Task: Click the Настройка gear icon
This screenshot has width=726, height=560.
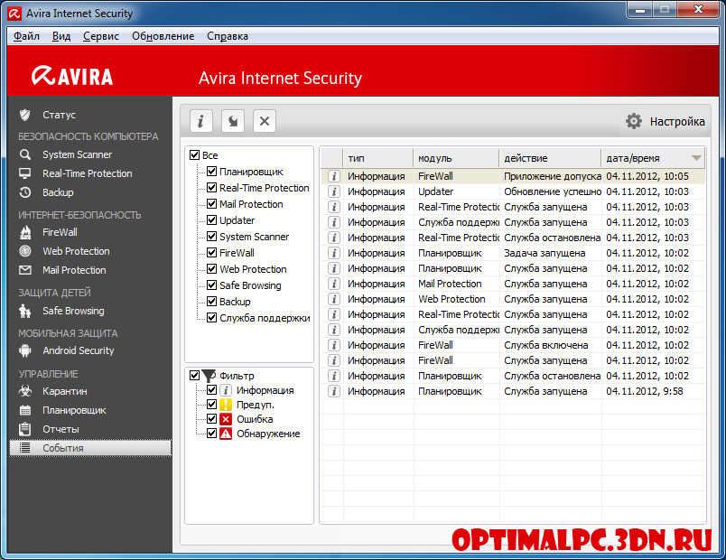Action: (x=634, y=121)
